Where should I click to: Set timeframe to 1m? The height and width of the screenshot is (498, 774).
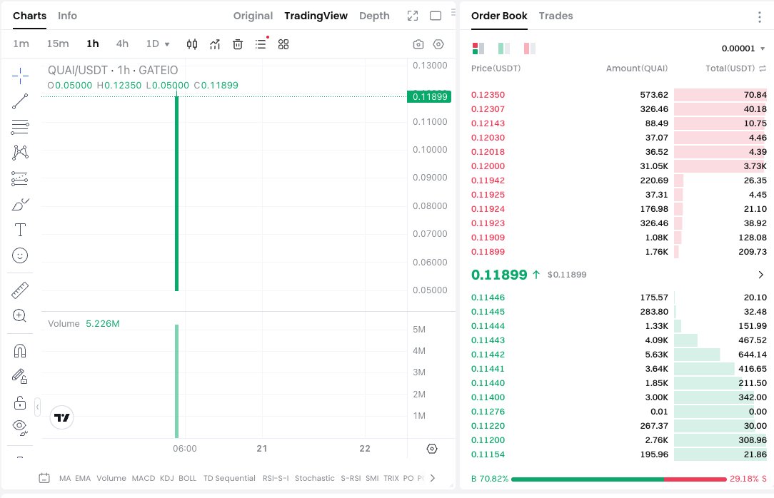[x=21, y=44]
